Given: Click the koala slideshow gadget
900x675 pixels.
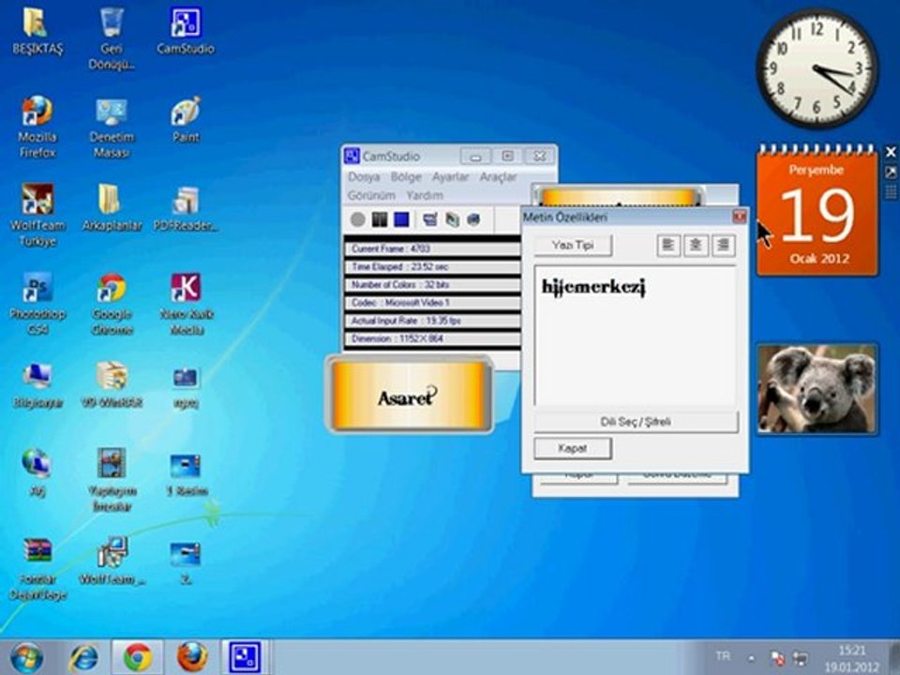Looking at the screenshot, I should coord(817,388).
